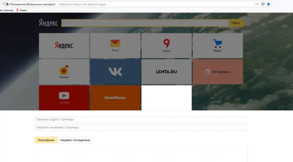Click the Найти search button
Screen dimensions: 293x162
(236, 23)
